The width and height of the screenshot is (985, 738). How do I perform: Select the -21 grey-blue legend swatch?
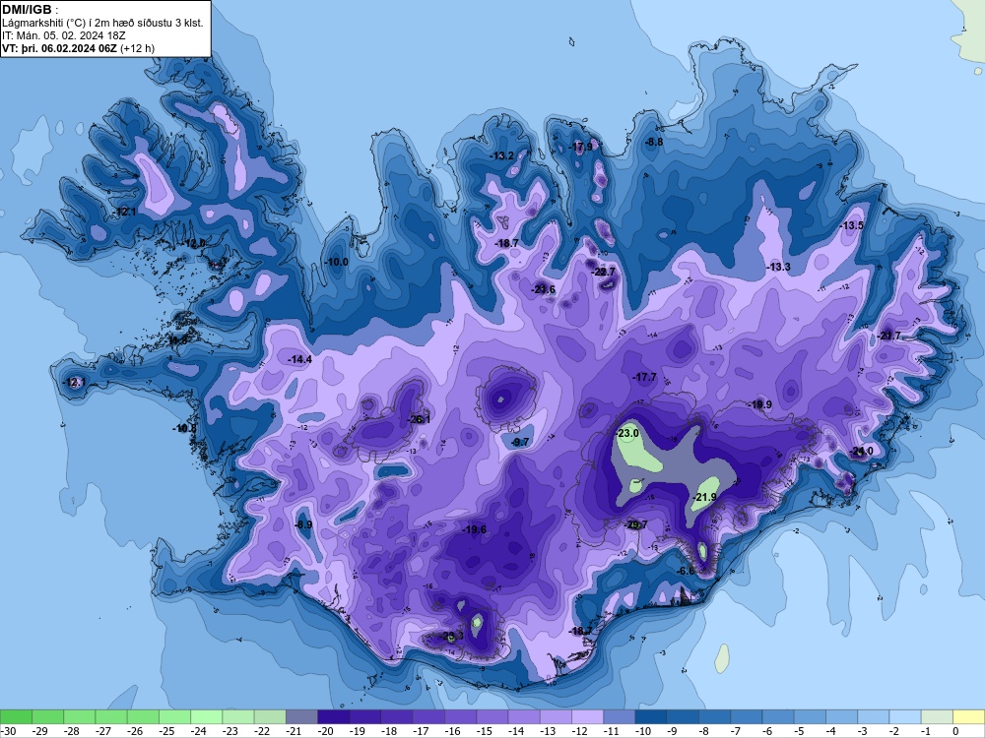click(x=301, y=716)
